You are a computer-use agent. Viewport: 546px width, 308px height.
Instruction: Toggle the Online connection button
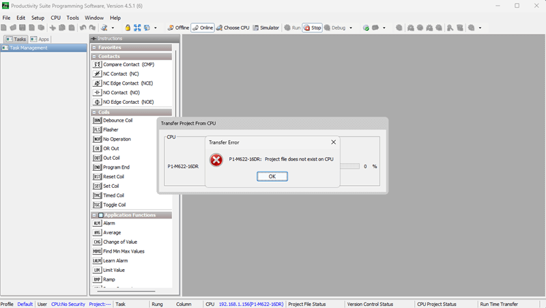(x=203, y=28)
